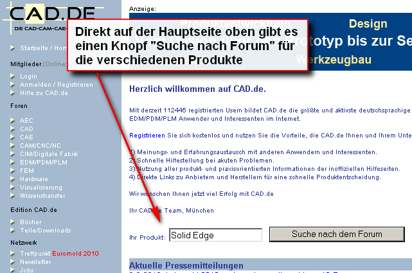Click the arrow icon beside Newsletter
Image resolution: width=412 pixels, height=273 pixels.
coord(12,261)
